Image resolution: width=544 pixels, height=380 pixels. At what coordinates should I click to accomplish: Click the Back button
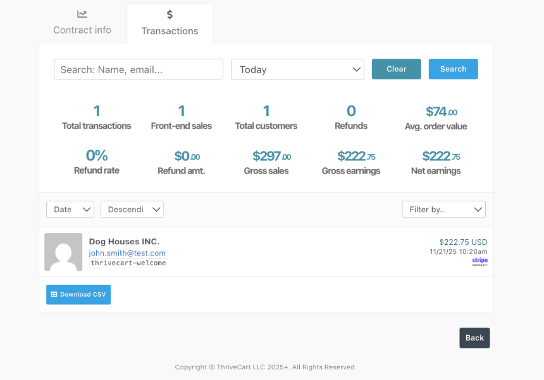pyautogui.click(x=474, y=338)
